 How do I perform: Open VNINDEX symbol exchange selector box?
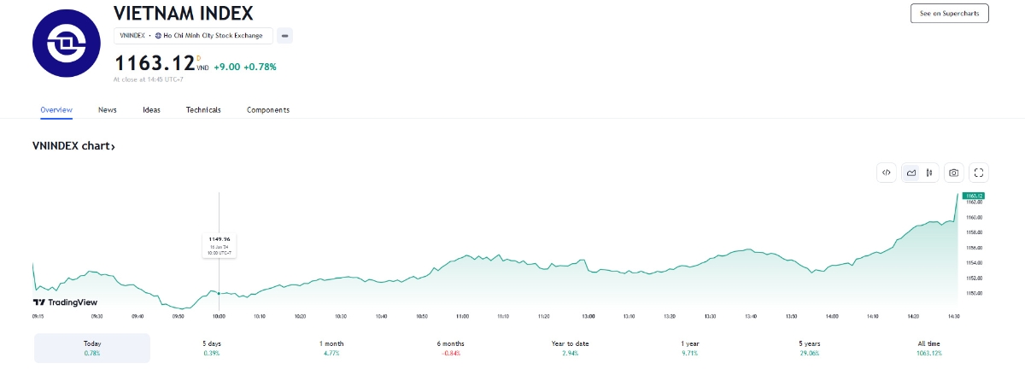tap(193, 36)
